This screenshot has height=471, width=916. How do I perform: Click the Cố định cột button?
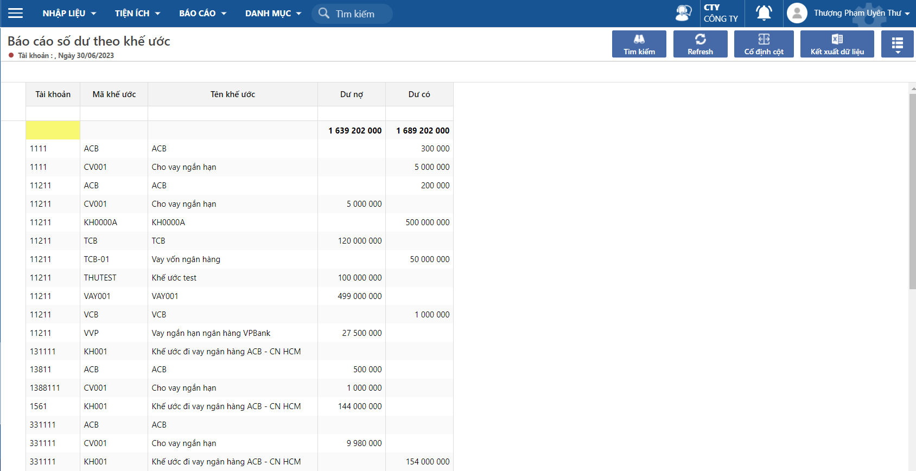point(764,44)
